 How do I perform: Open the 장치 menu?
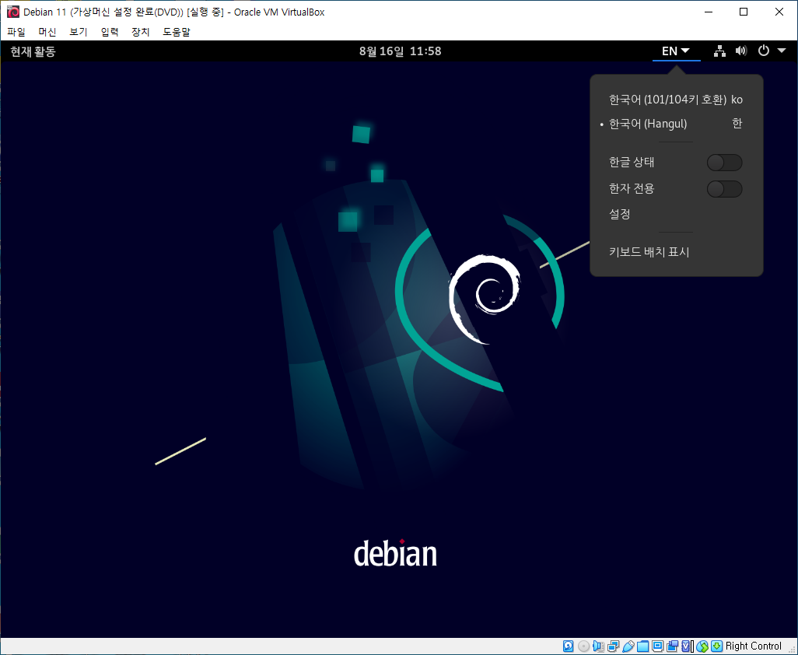click(x=141, y=32)
